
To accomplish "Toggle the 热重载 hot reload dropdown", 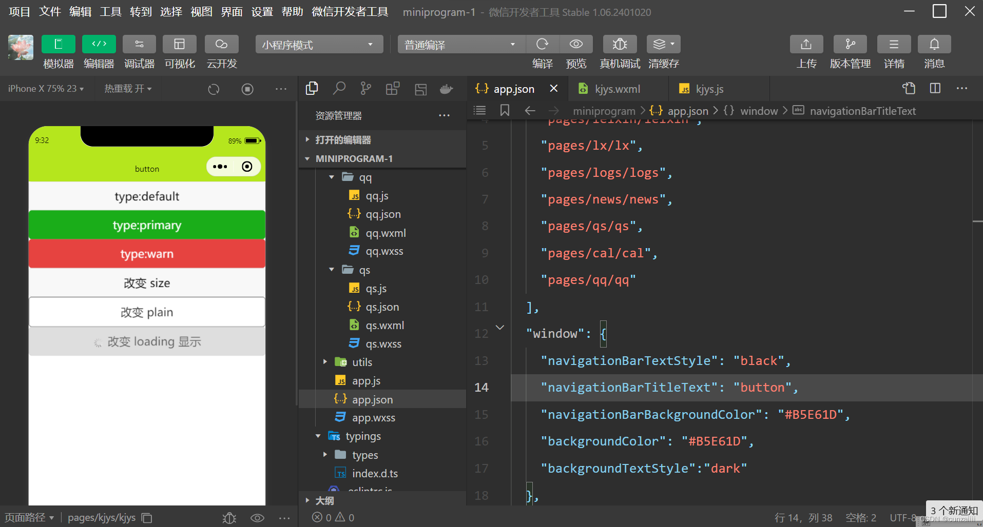I will coord(128,89).
